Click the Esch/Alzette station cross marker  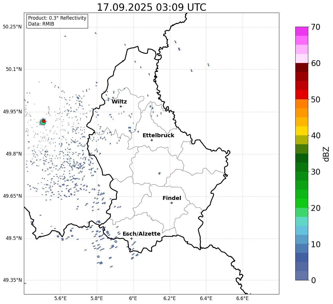(131, 238)
